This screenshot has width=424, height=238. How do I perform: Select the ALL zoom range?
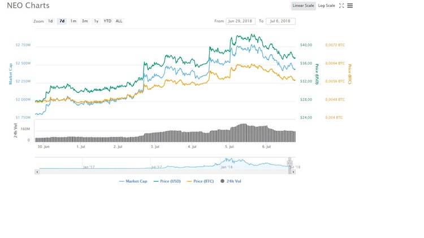(x=119, y=21)
